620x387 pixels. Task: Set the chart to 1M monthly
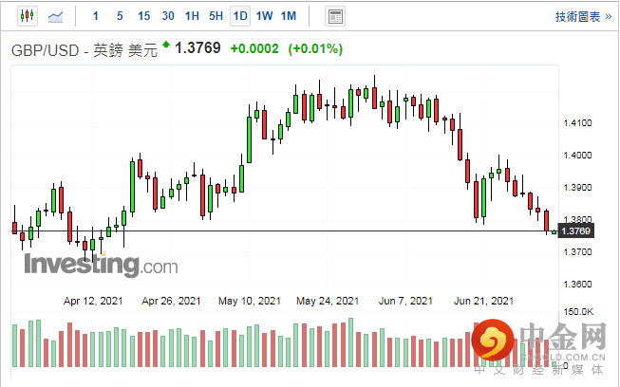[x=289, y=16]
